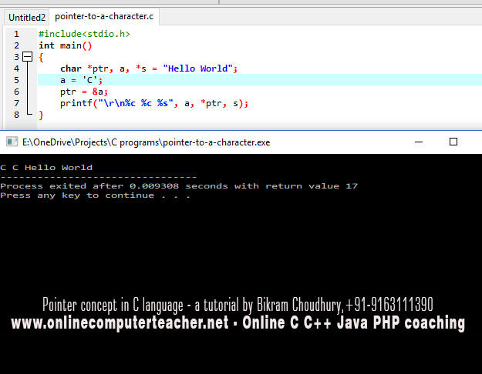Click line number 7 in the gutter
The height and width of the screenshot is (374, 482).
(16, 103)
